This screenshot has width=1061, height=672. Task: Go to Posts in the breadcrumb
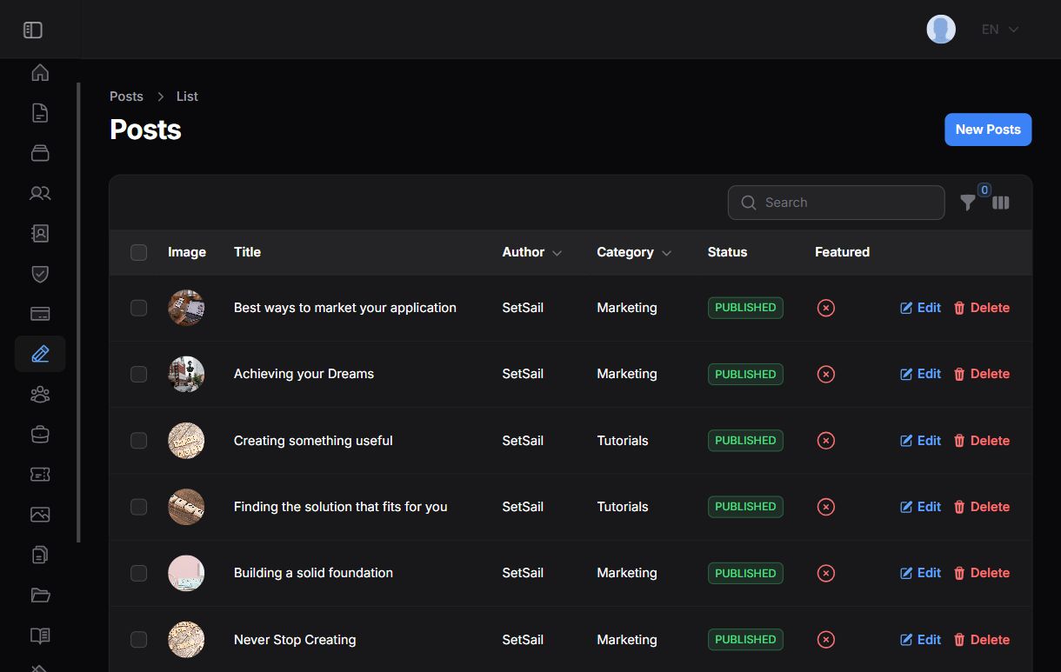coord(126,96)
